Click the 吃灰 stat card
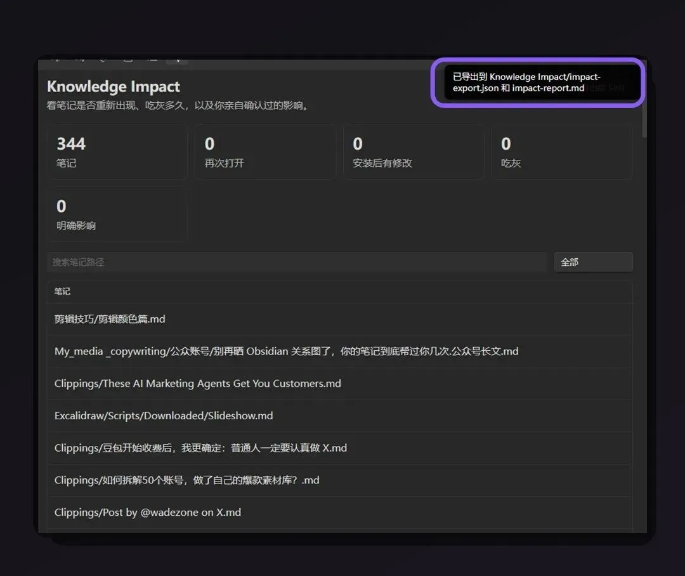The width and height of the screenshot is (685, 576). 562,152
